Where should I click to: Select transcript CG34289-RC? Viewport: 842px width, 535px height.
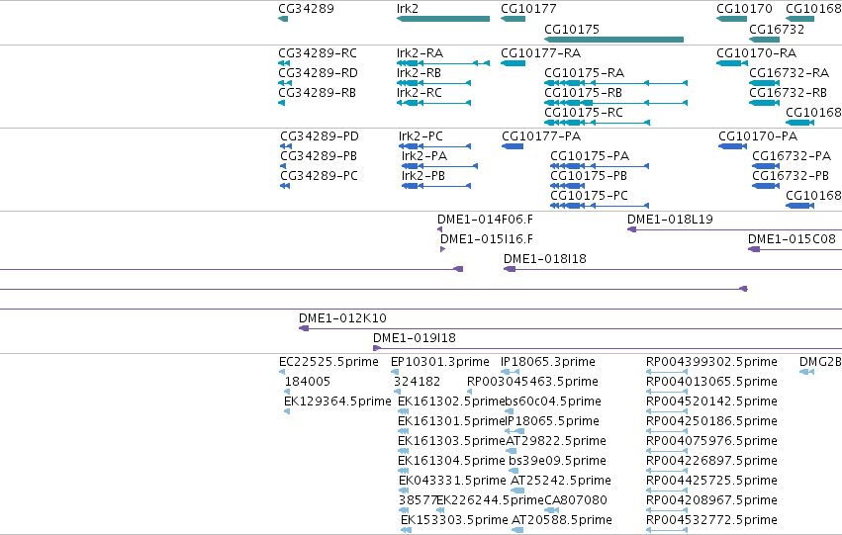tap(318, 53)
